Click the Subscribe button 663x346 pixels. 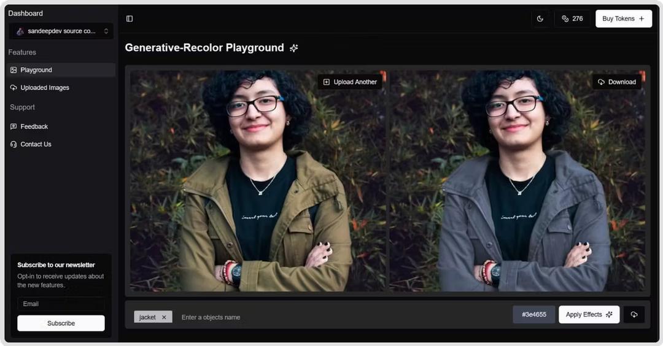[61, 323]
